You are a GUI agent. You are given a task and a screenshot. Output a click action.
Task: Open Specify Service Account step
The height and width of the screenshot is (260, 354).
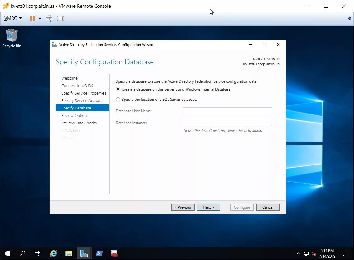(82, 100)
